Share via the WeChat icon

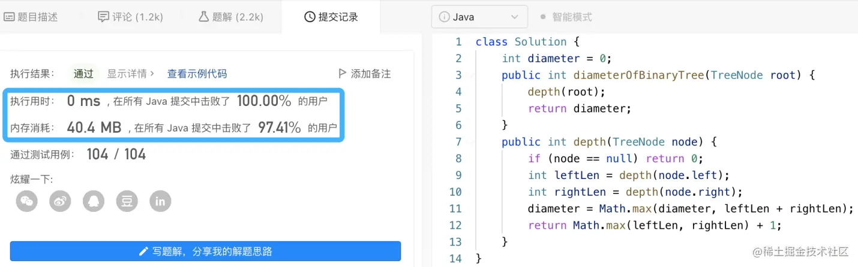pyautogui.click(x=26, y=201)
